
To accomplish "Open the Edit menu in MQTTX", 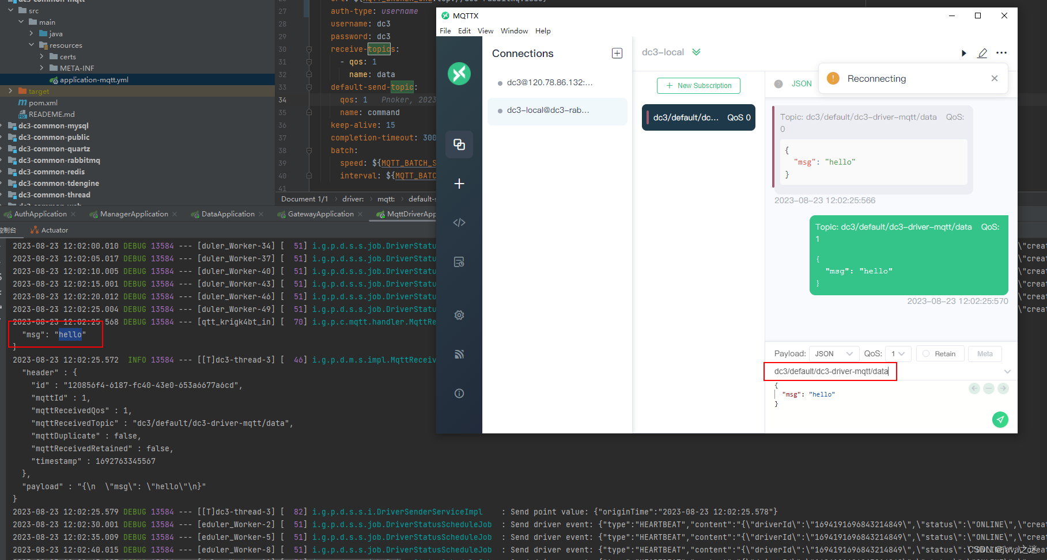I will click(464, 31).
